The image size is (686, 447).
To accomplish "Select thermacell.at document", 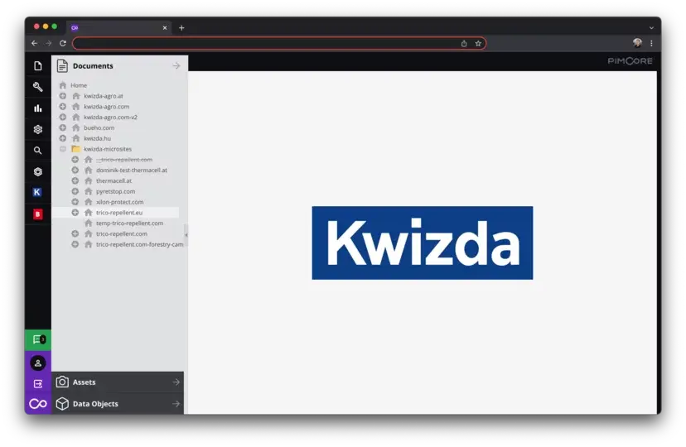I will (x=114, y=181).
